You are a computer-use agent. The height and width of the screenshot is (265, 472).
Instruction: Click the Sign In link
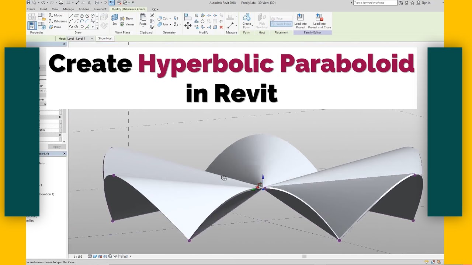426,3
